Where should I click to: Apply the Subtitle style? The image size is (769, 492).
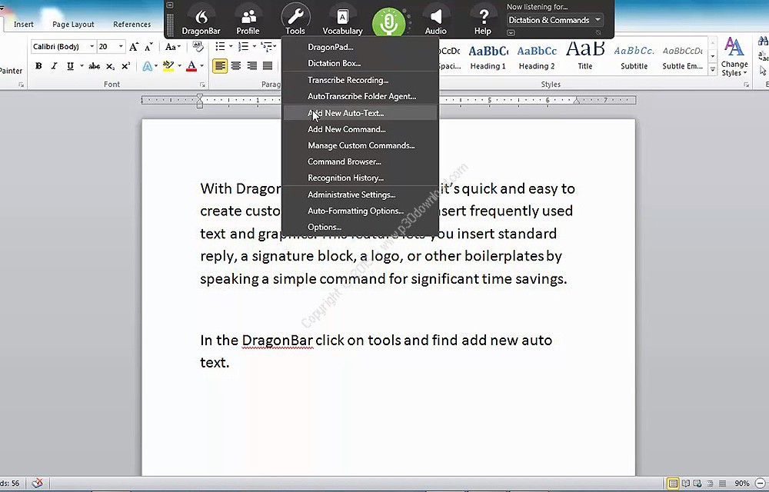tap(634, 58)
